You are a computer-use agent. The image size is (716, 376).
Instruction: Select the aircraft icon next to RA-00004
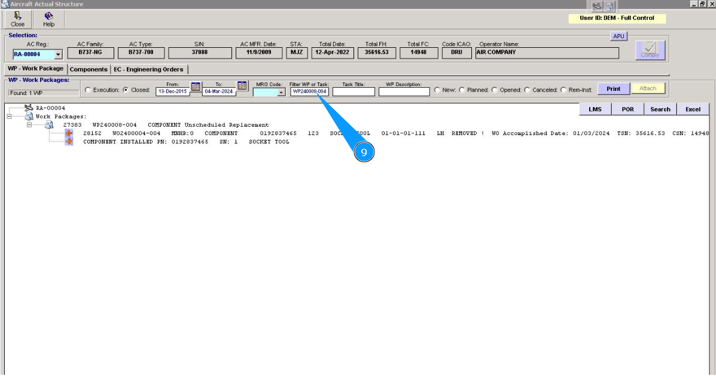point(29,108)
